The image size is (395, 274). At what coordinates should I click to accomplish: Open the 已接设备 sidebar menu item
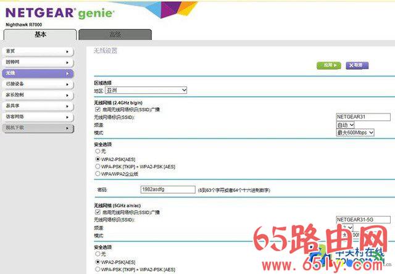[x=38, y=84]
